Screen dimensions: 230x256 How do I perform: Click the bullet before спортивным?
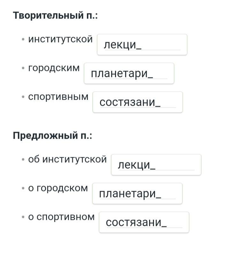(x=23, y=97)
